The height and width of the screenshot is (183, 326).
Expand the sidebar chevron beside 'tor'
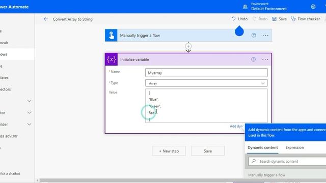point(30,113)
